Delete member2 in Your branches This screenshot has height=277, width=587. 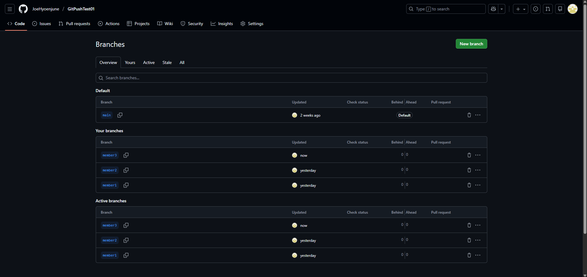point(469,170)
